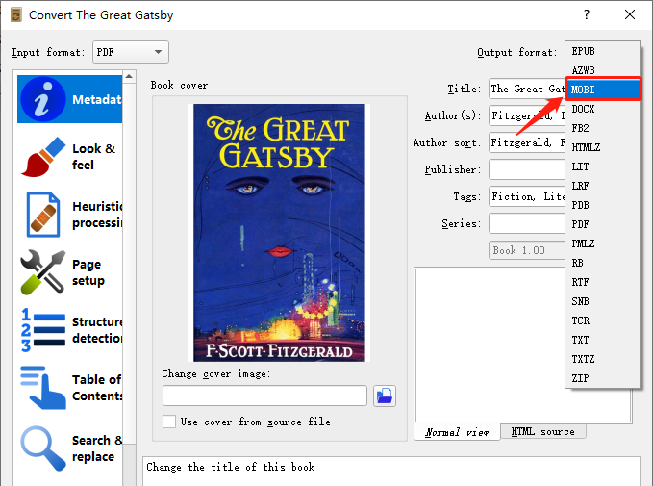
Task: Click the Tags input field
Action: point(527,196)
